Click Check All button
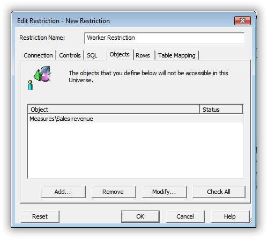The image size is (268, 239). click(x=219, y=192)
